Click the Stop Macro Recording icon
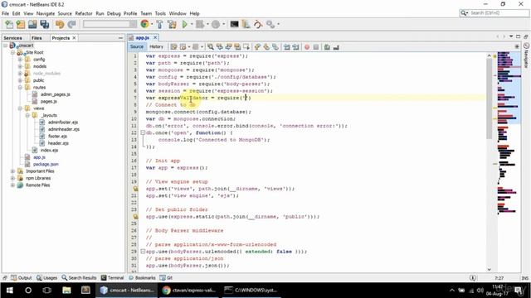Viewport: 531px width, 298px height. coord(316,47)
